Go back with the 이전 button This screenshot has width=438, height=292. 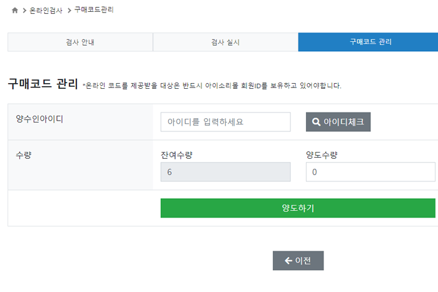pos(298,261)
